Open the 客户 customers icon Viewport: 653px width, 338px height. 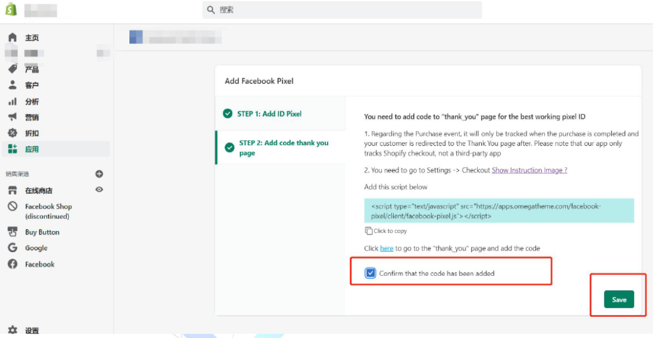12,85
